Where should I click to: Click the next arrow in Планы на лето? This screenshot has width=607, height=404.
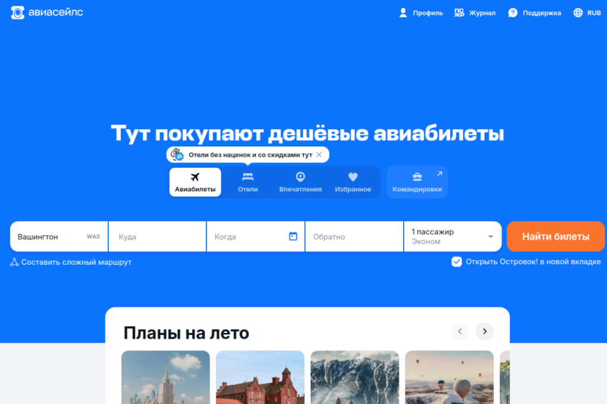pos(485,331)
